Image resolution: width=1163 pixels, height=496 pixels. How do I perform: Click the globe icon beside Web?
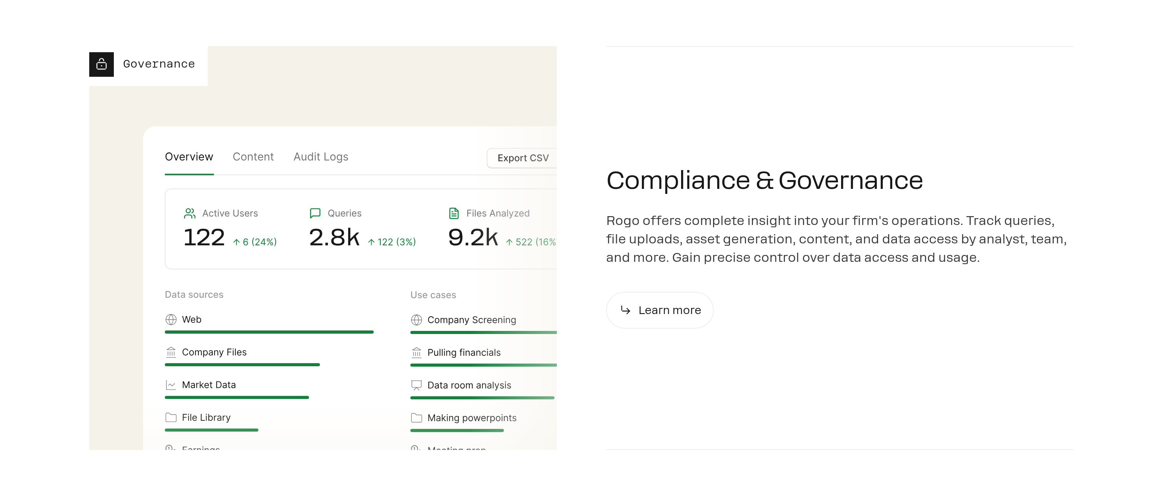pos(171,319)
